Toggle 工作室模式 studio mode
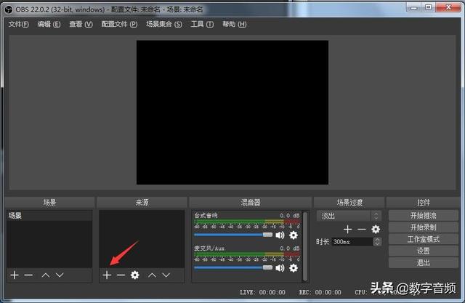This screenshot has height=303, width=465. pos(423,239)
